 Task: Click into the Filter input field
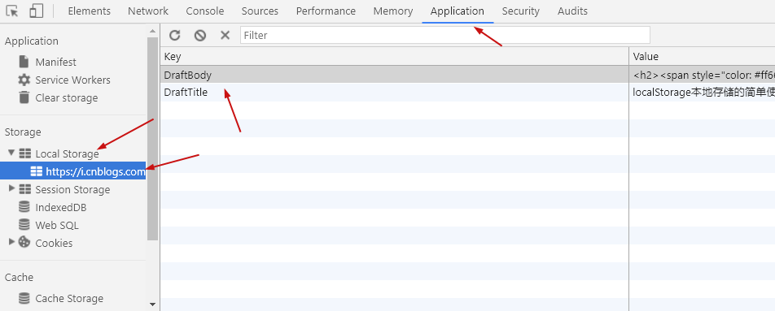pyautogui.click(x=444, y=35)
